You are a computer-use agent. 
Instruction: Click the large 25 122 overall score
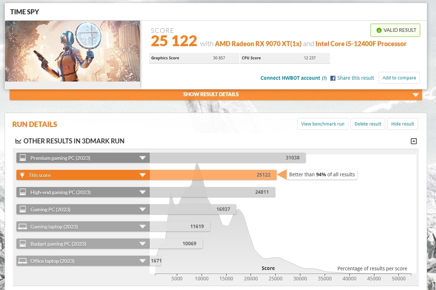tap(174, 41)
